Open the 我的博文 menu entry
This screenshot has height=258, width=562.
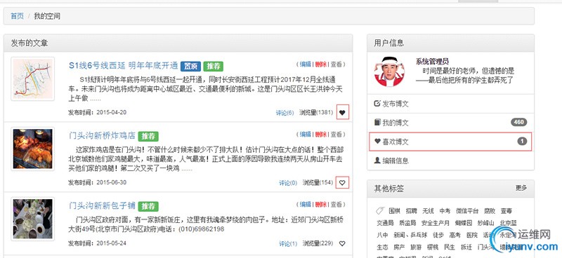point(450,123)
